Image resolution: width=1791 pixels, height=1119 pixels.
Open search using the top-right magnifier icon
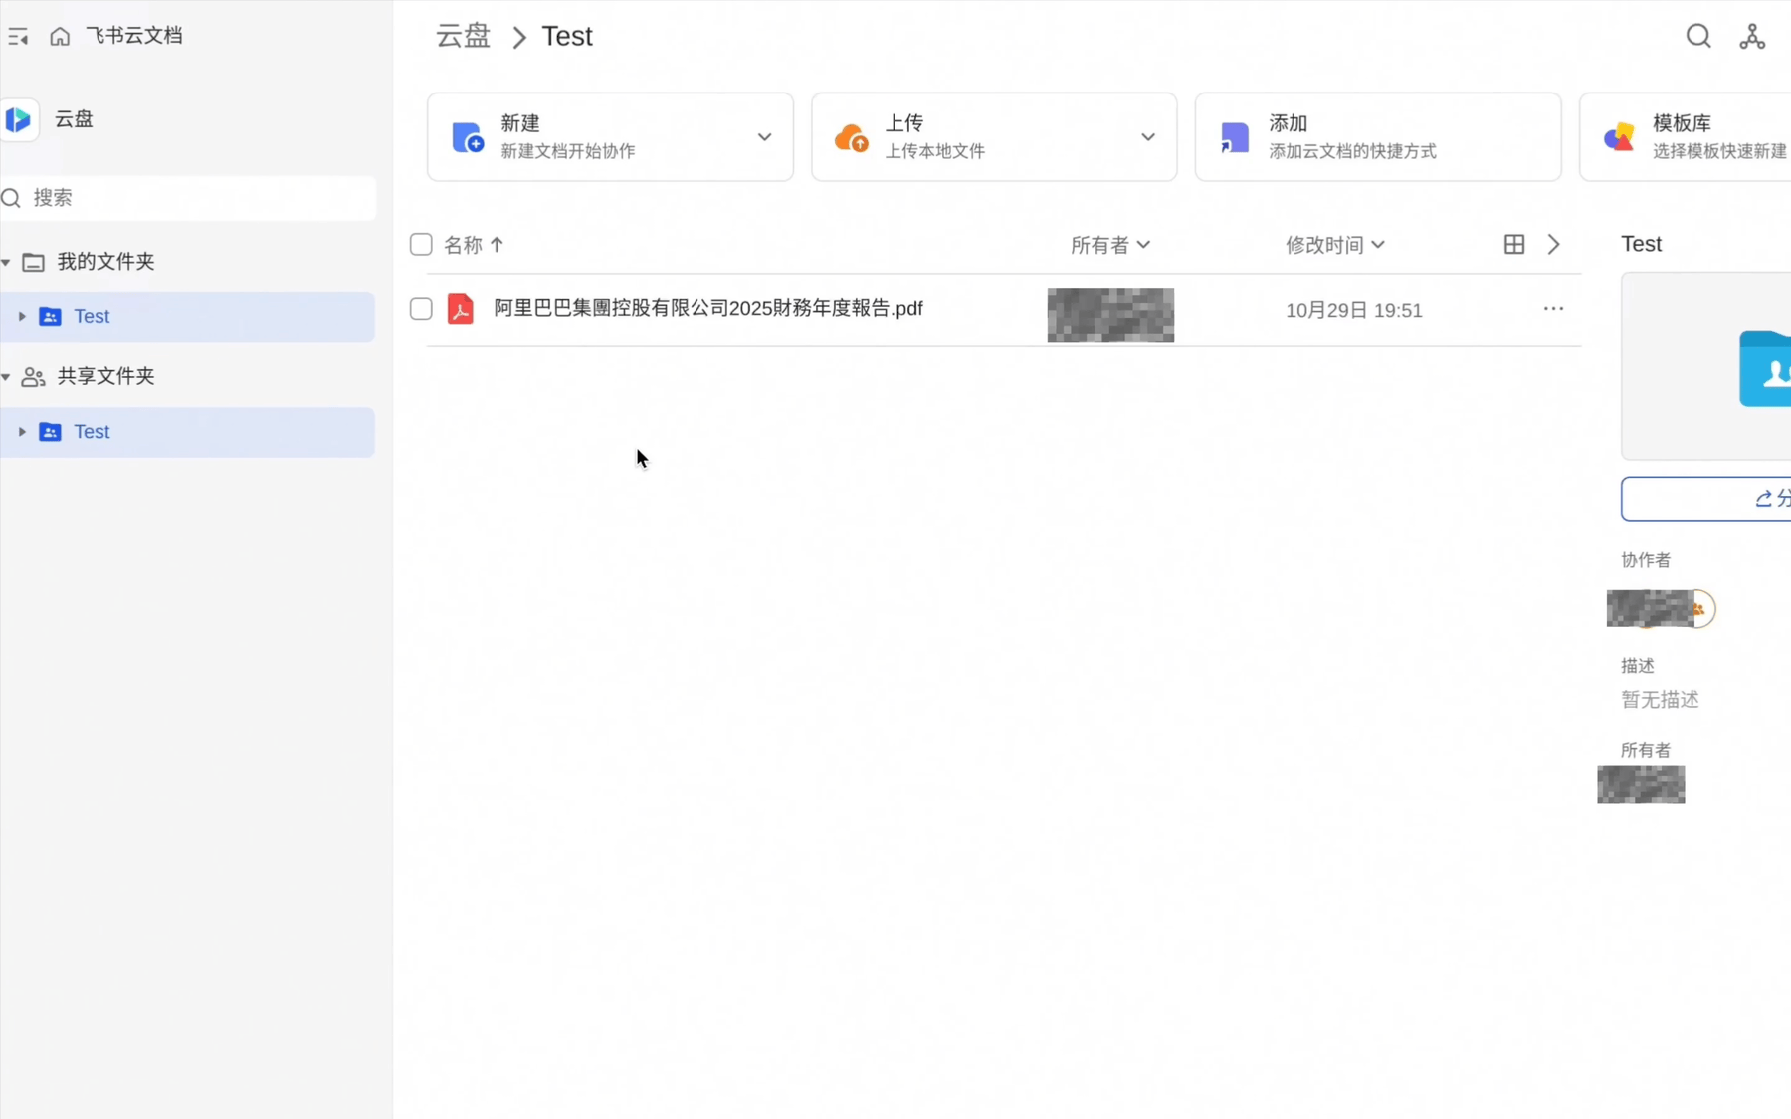pyautogui.click(x=1698, y=37)
